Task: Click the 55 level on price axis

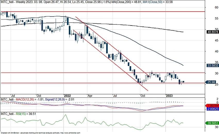Action: pyautogui.click(x=209, y=19)
